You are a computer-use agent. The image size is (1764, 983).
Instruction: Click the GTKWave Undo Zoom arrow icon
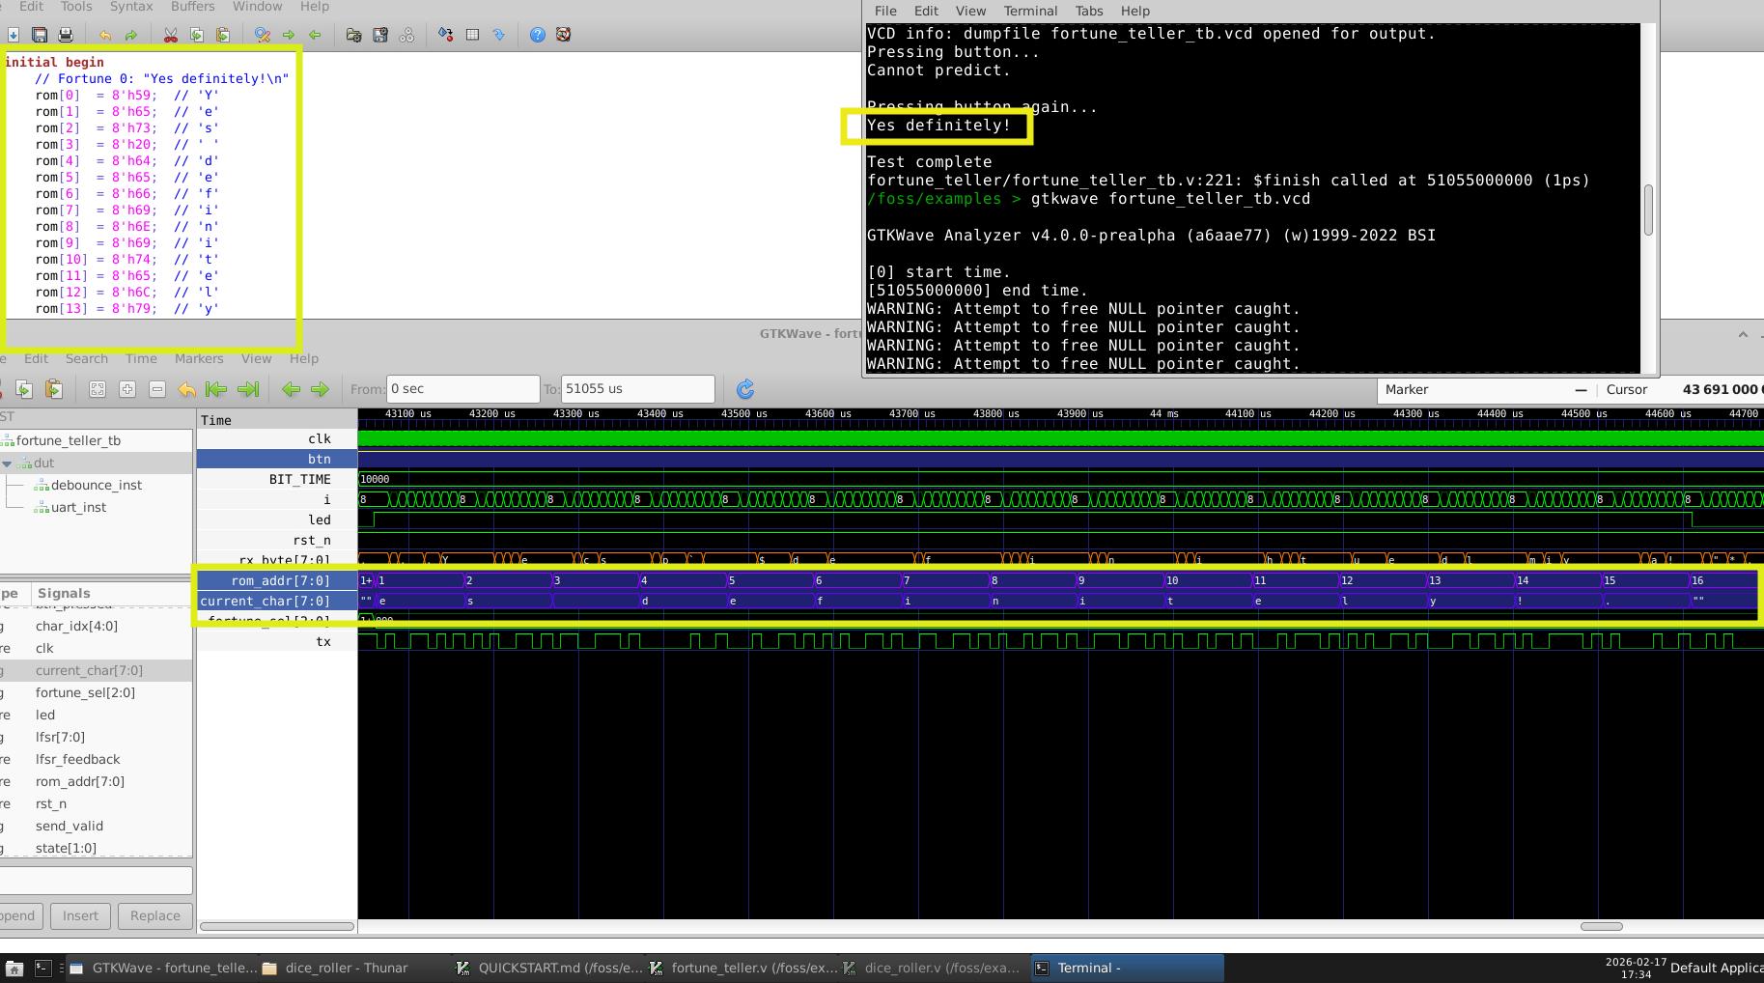(186, 389)
